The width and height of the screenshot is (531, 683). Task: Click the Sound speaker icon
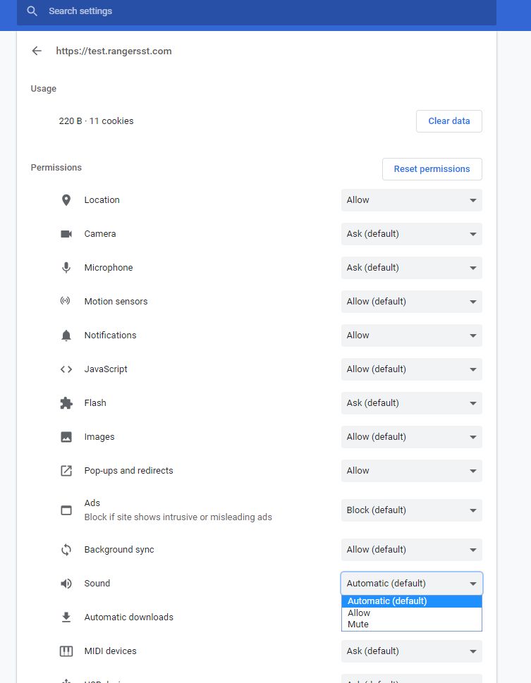coord(66,583)
